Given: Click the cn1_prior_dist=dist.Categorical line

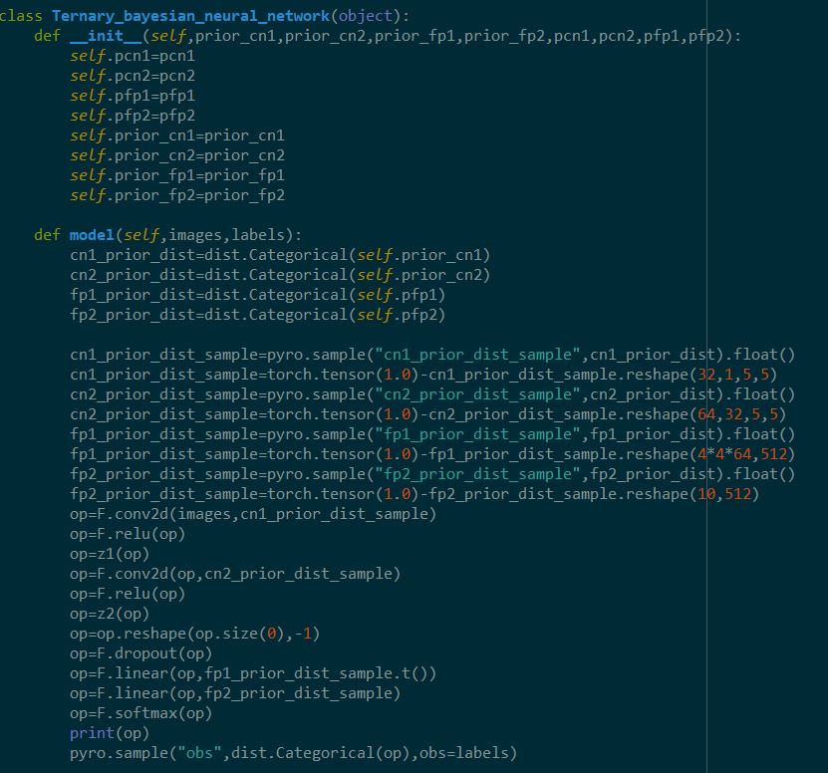Looking at the screenshot, I should (280, 255).
